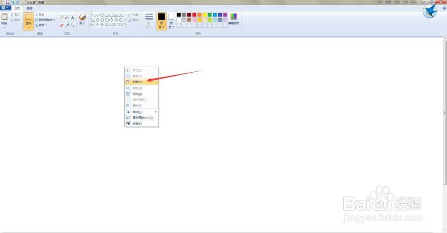Image resolution: width=447 pixels, height=233 pixels.
Task: Open the Select (选择) dropdown arrow
Action: [x=29, y=27]
